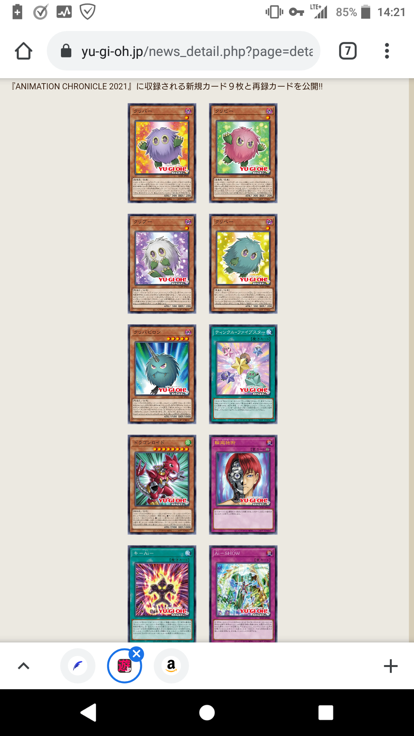Tap the Android recent apps square button

pos(326,713)
